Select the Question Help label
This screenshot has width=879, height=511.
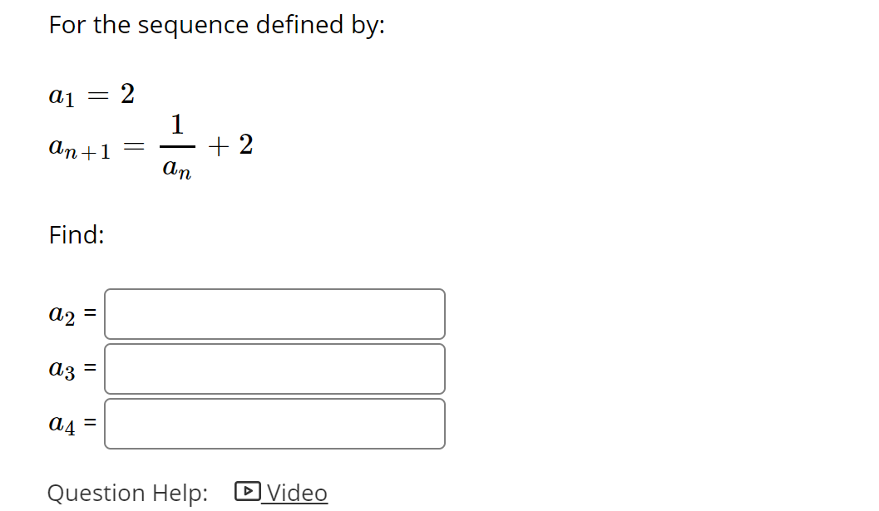127,492
